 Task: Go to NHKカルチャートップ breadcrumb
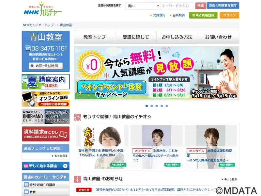coord(38,25)
